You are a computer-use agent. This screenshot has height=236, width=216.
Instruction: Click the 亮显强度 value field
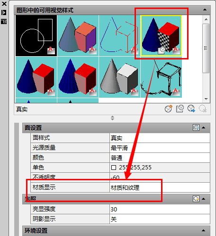pos(160,209)
